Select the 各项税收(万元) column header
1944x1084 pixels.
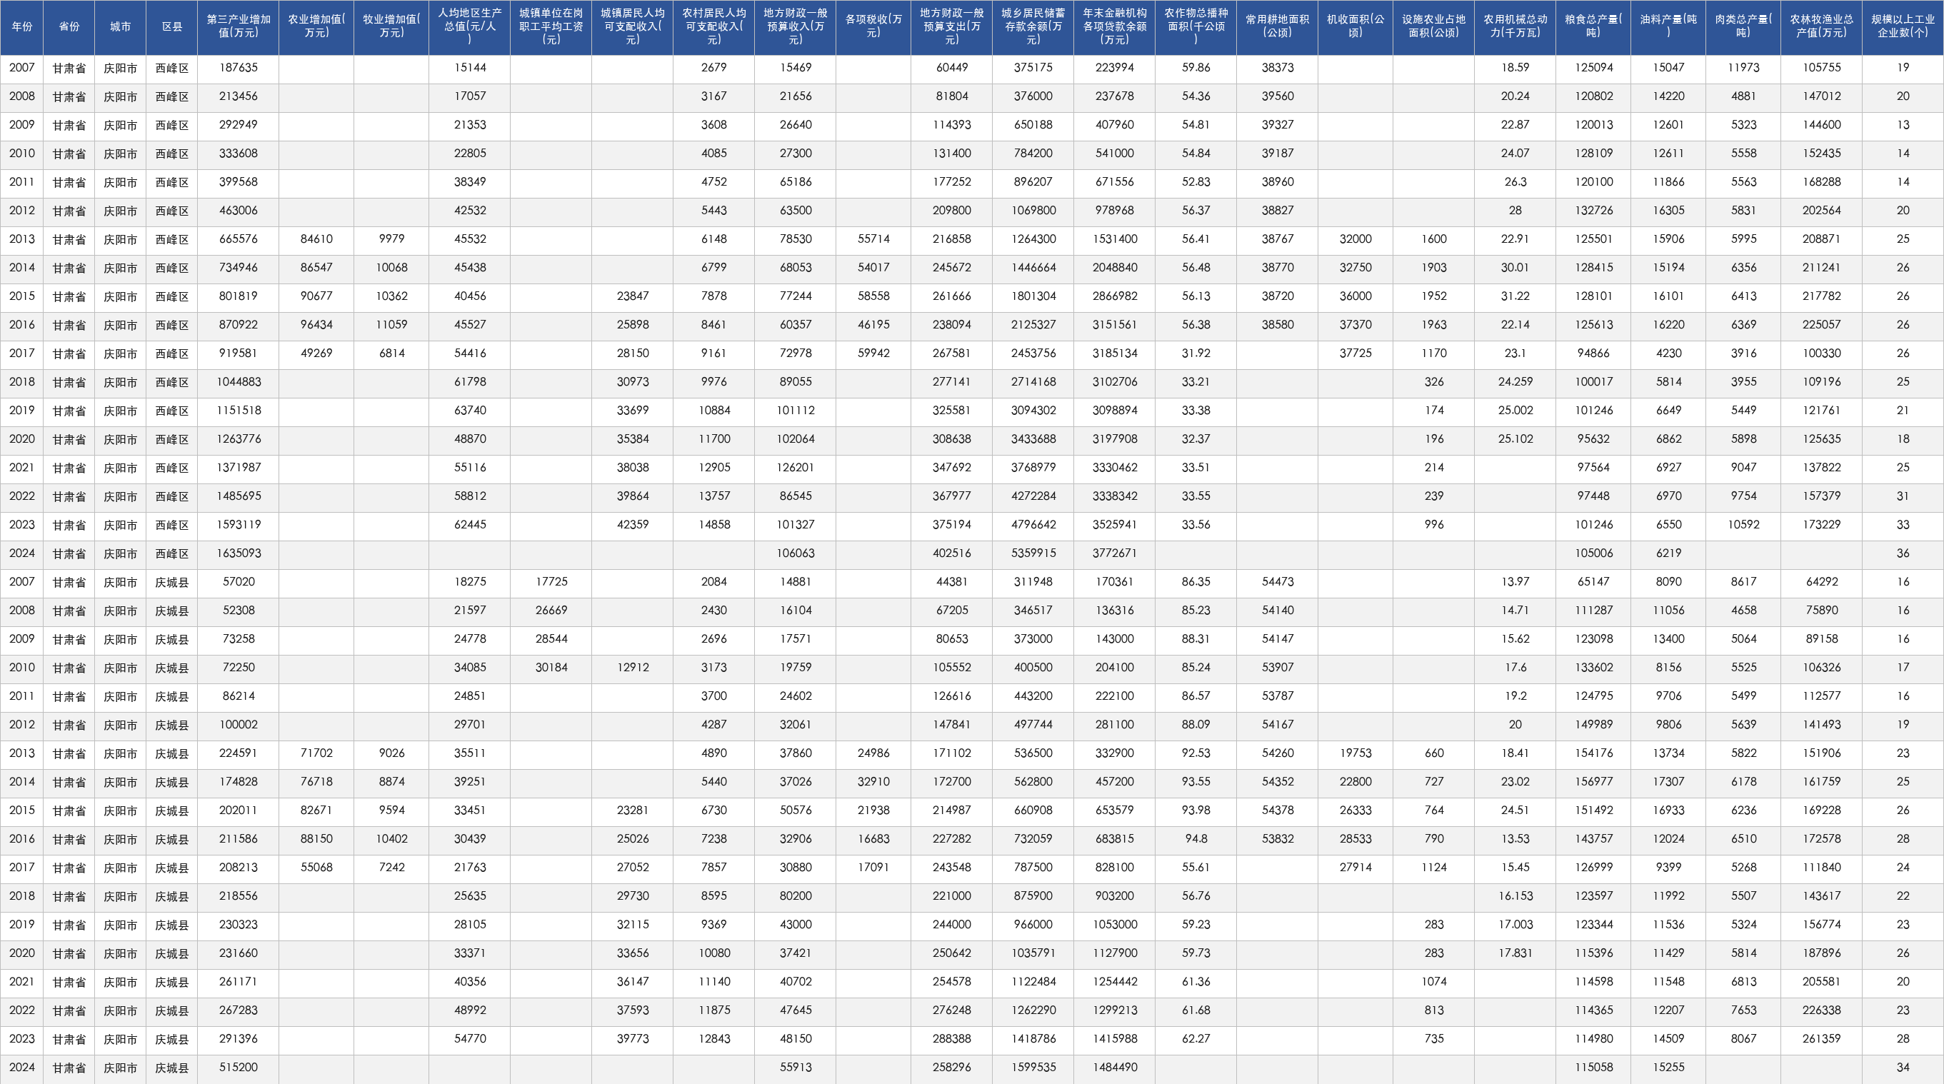click(873, 26)
